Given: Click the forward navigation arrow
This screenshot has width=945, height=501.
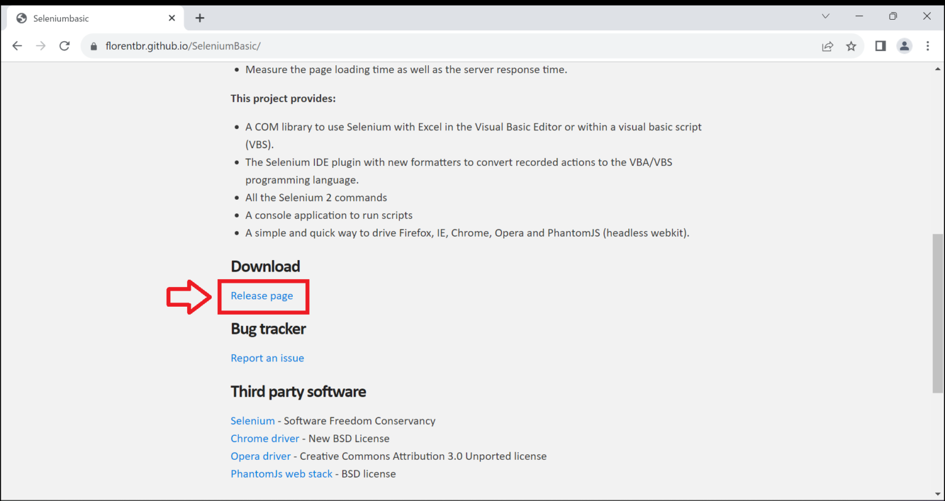Looking at the screenshot, I should coord(41,46).
